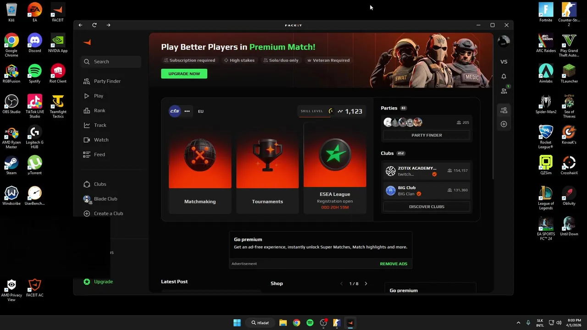
Task: Click the REMOVE ADS link
Action: (x=393, y=264)
